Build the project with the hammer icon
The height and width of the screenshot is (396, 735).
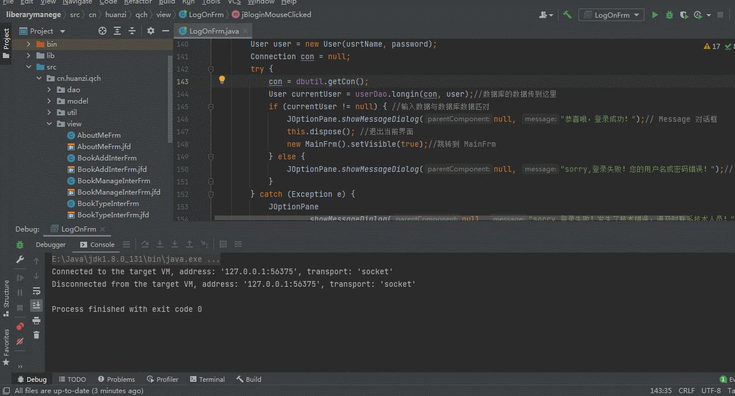(567, 15)
